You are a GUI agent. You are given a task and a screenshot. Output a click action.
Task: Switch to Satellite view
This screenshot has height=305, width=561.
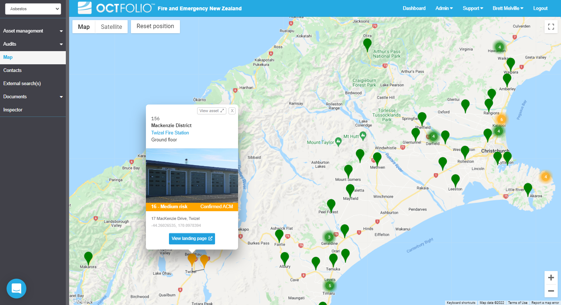(111, 26)
